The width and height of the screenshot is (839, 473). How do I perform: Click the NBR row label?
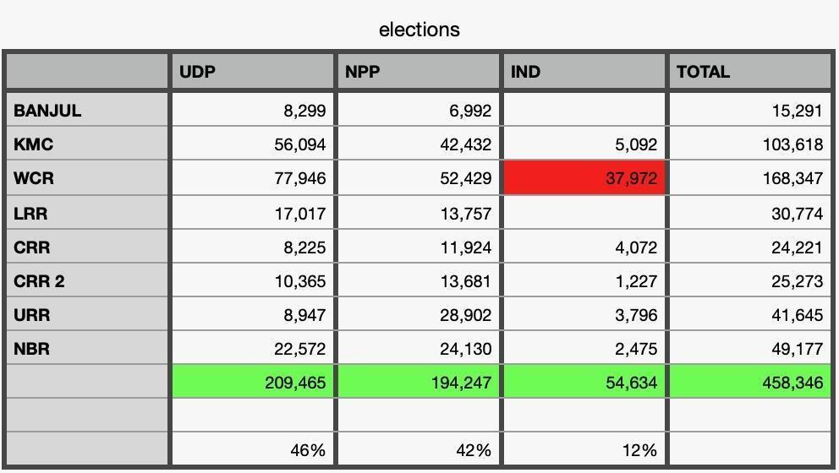point(86,348)
